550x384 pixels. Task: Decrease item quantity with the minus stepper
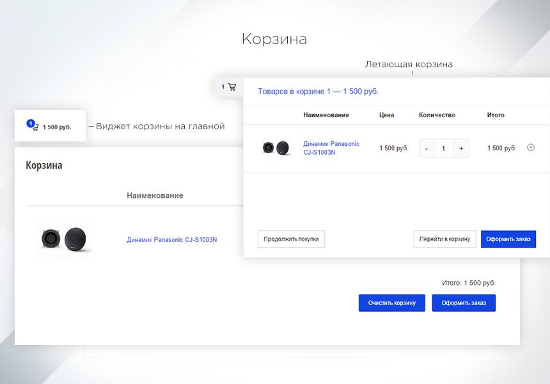click(426, 148)
